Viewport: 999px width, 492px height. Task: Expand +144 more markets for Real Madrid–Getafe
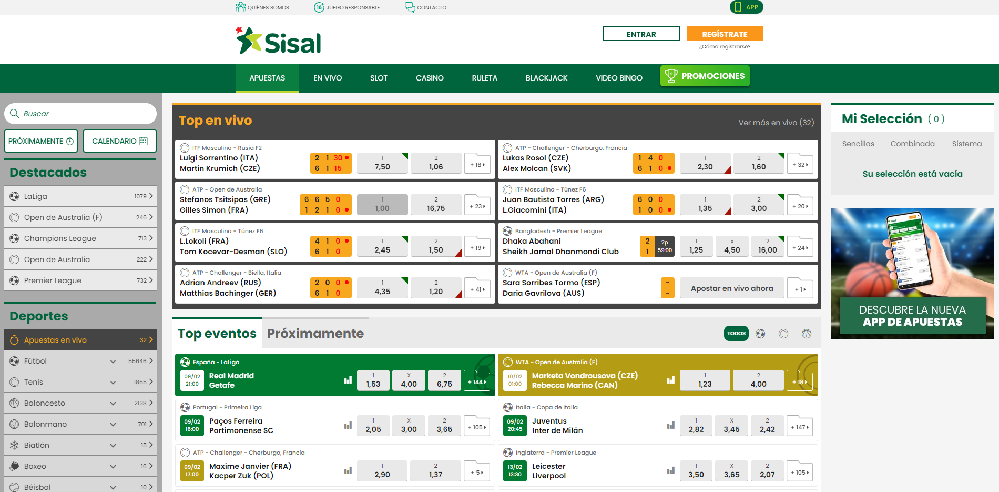(477, 380)
